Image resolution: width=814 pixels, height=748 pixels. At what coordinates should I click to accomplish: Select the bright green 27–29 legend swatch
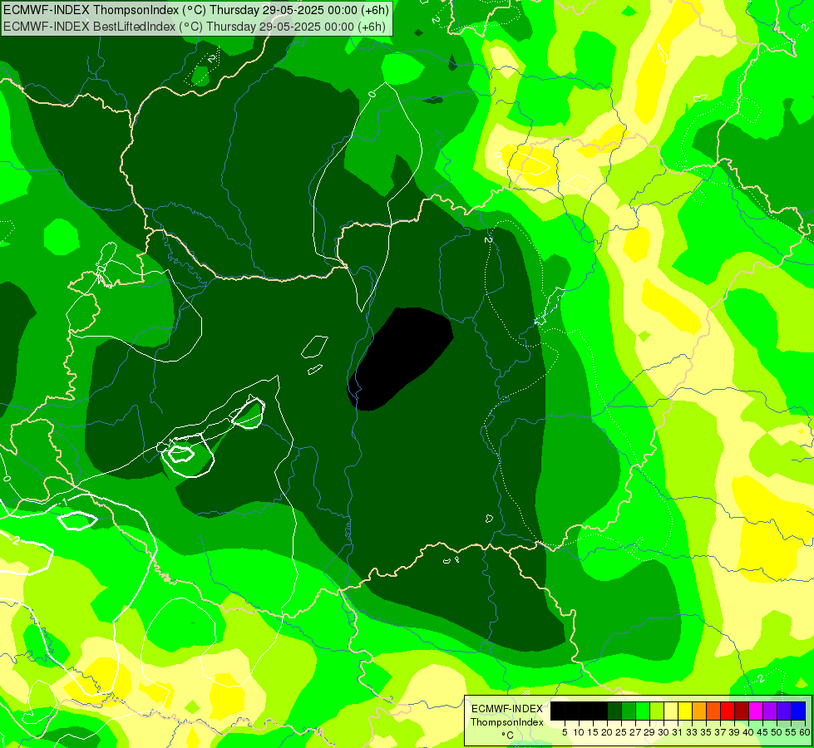coord(643,711)
